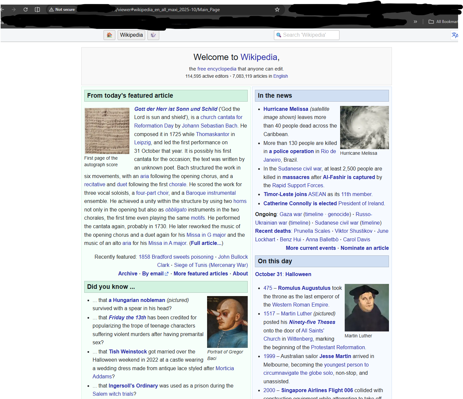Open the 'Friday the 13th' link
463x399 pixels.
coord(127,317)
